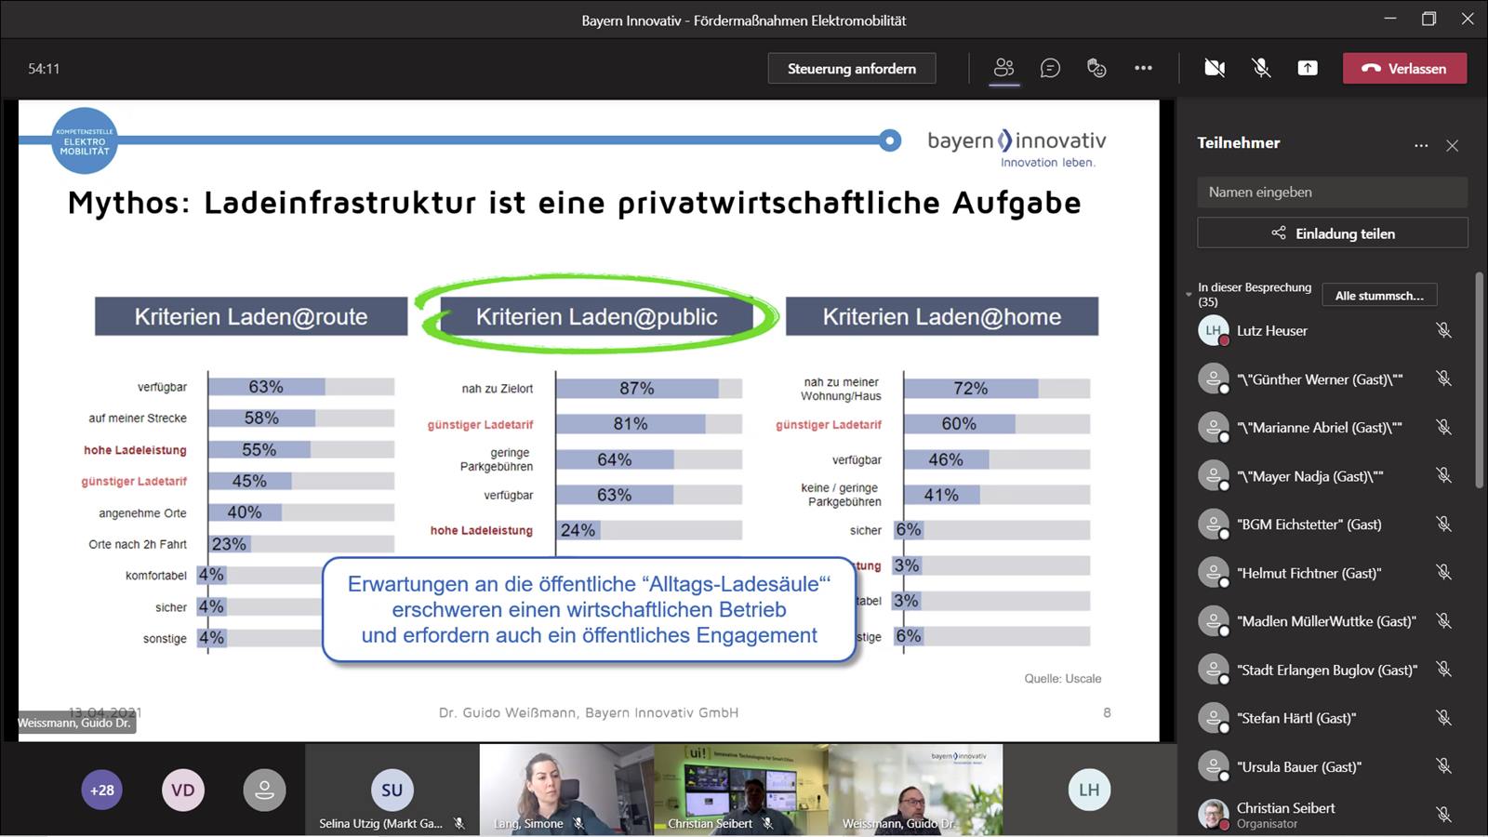Open the participants panel icon
Image resolution: width=1488 pixels, height=837 pixels.
pyautogui.click(x=1003, y=68)
